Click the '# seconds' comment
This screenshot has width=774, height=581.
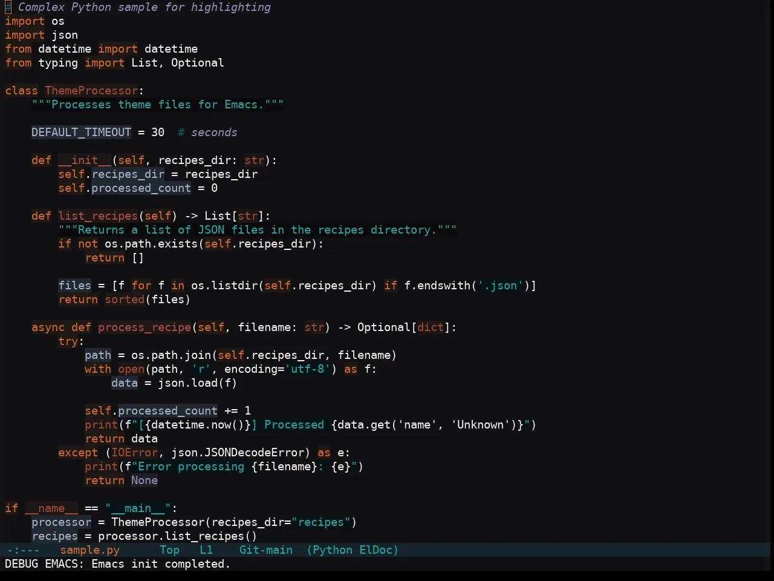(x=207, y=133)
